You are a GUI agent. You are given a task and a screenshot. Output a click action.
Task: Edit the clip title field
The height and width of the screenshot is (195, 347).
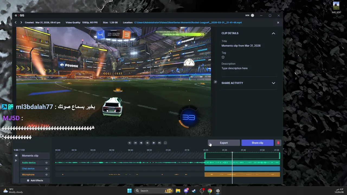(x=241, y=46)
